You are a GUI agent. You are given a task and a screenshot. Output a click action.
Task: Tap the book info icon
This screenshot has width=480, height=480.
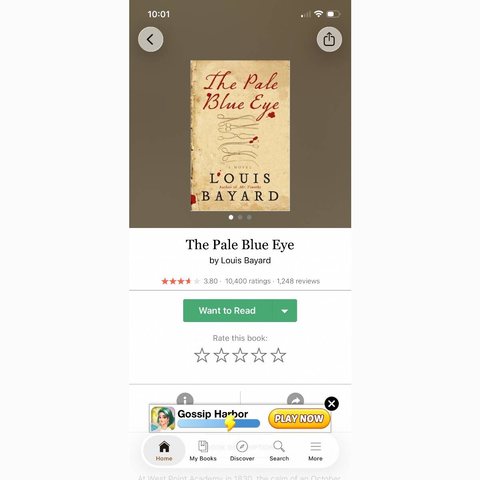(185, 399)
